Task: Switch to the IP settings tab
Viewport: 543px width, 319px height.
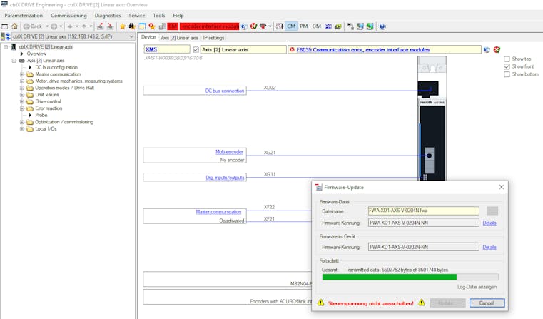Action: point(213,38)
